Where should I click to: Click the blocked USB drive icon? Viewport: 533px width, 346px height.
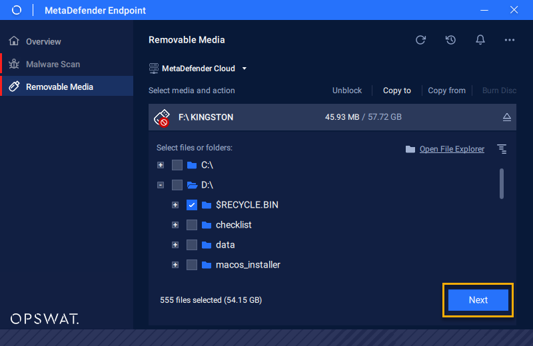point(162,118)
